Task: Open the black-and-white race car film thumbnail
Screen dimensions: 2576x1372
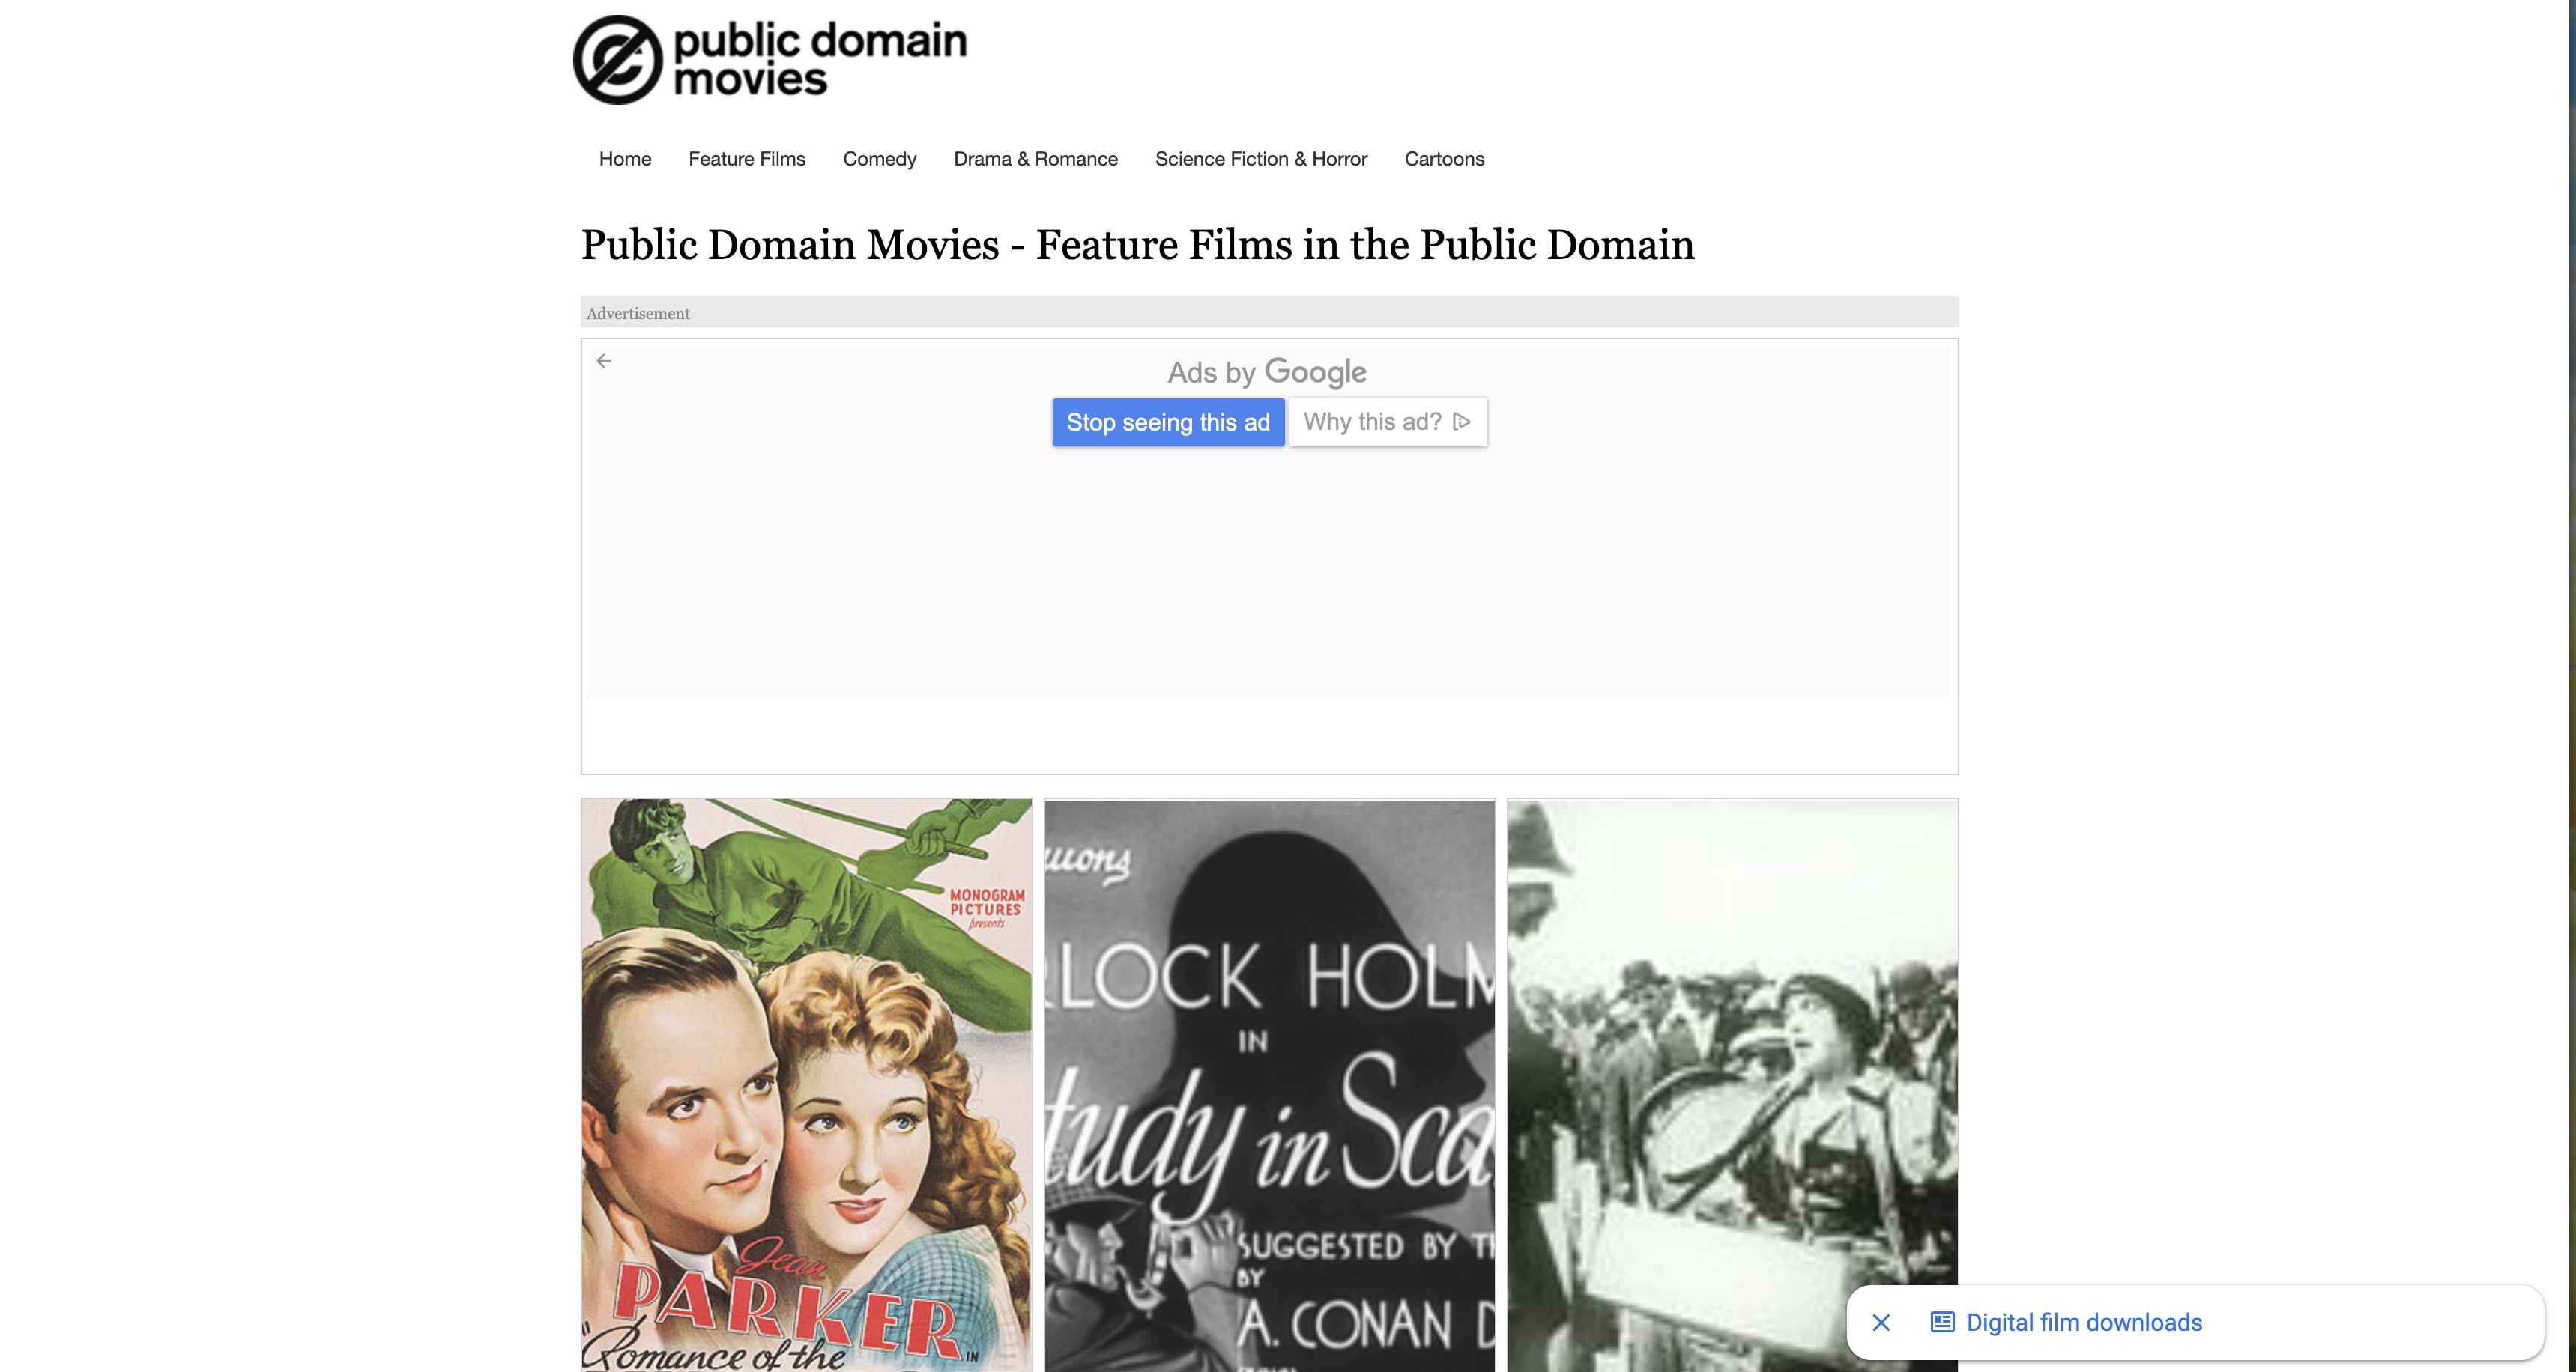Action: pyautogui.click(x=1733, y=1084)
